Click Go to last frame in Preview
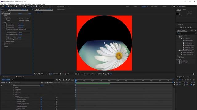197x110 pixels. click(191, 27)
